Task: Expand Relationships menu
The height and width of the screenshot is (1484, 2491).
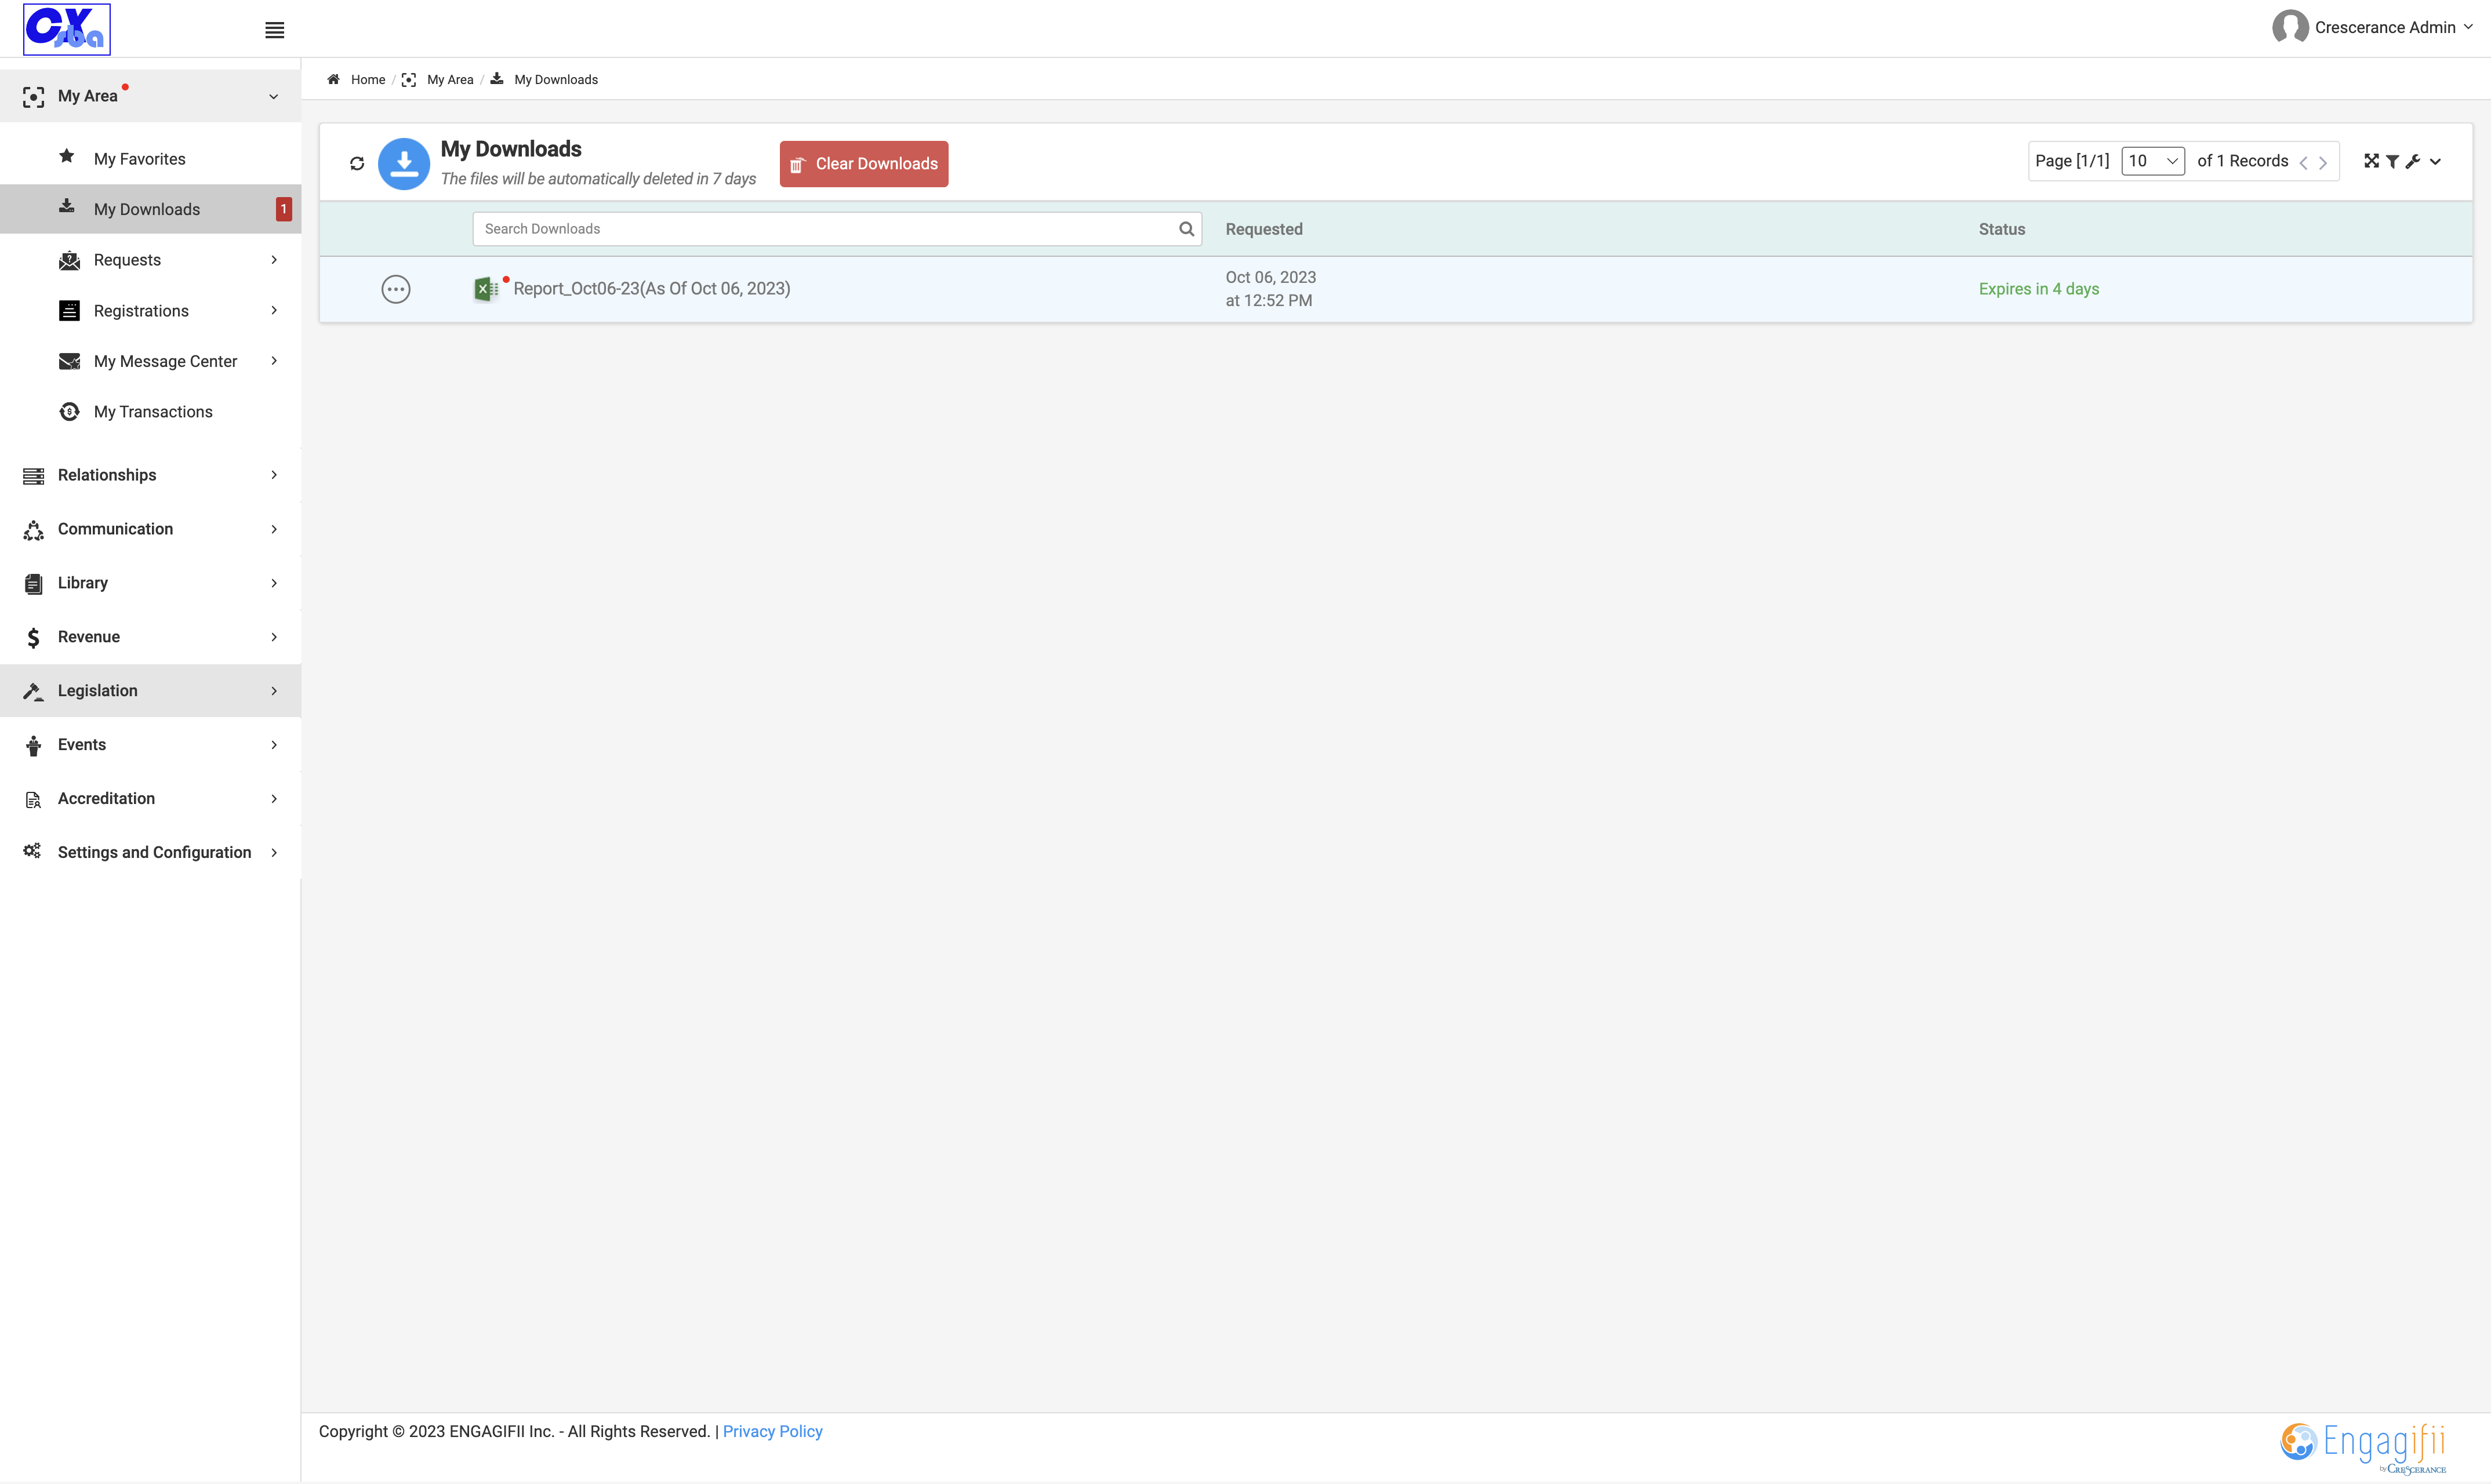Action: 150,475
